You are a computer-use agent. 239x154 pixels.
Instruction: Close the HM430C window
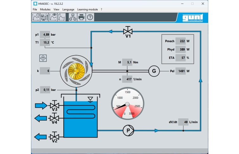click(203, 4)
